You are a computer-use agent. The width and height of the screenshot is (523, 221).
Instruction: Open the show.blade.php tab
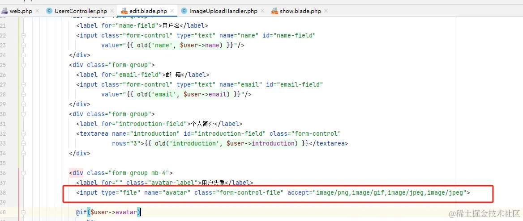click(x=300, y=11)
